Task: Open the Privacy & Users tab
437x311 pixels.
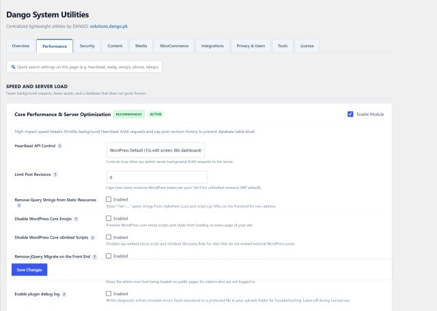Action: [251, 46]
